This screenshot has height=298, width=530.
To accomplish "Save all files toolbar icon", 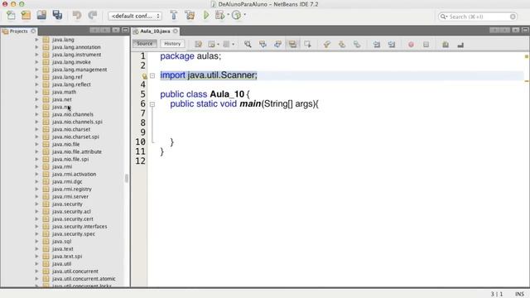I will point(57,15).
